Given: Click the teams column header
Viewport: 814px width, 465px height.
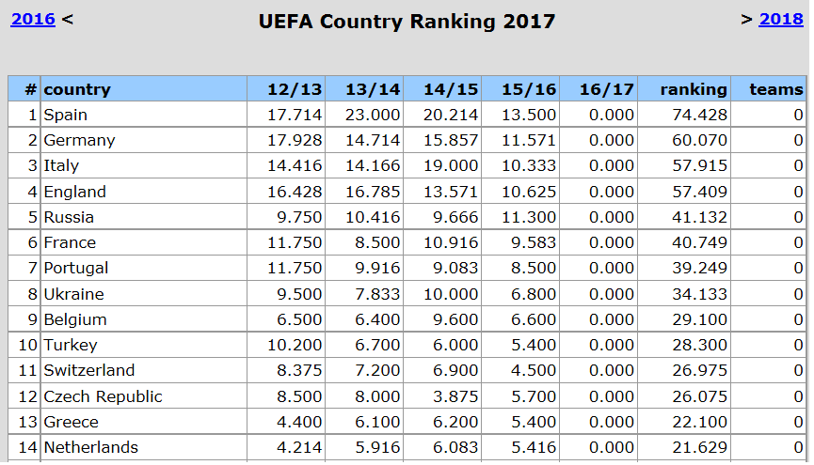Looking at the screenshot, I should 775,89.
